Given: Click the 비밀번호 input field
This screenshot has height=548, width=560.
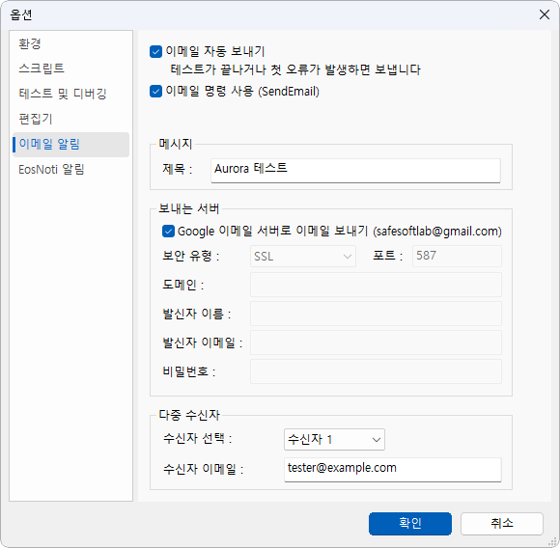Looking at the screenshot, I should pos(376,371).
